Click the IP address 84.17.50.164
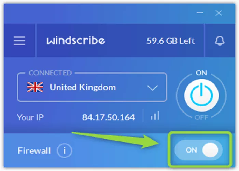The height and width of the screenshot is (171, 239). click(x=108, y=117)
